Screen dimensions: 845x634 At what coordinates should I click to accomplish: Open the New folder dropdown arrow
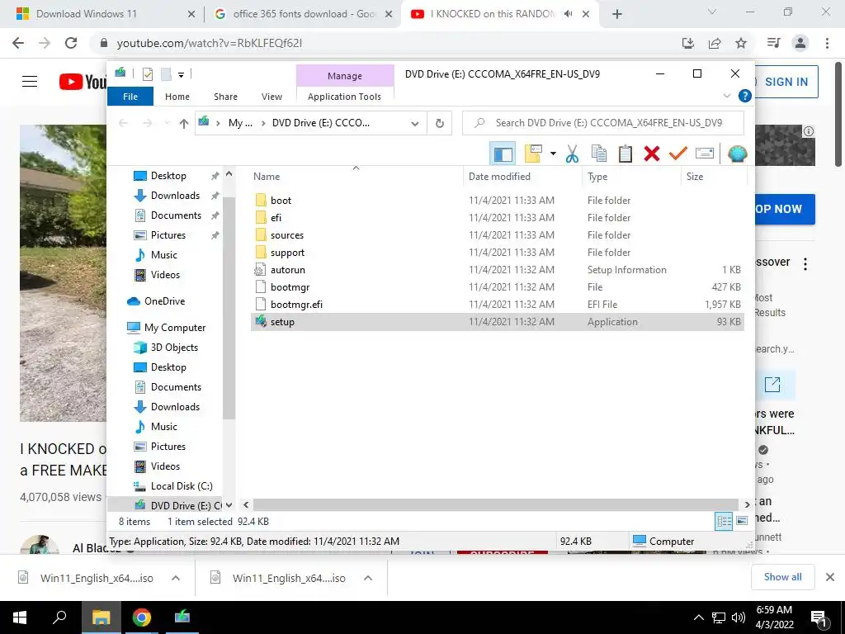point(553,154)
